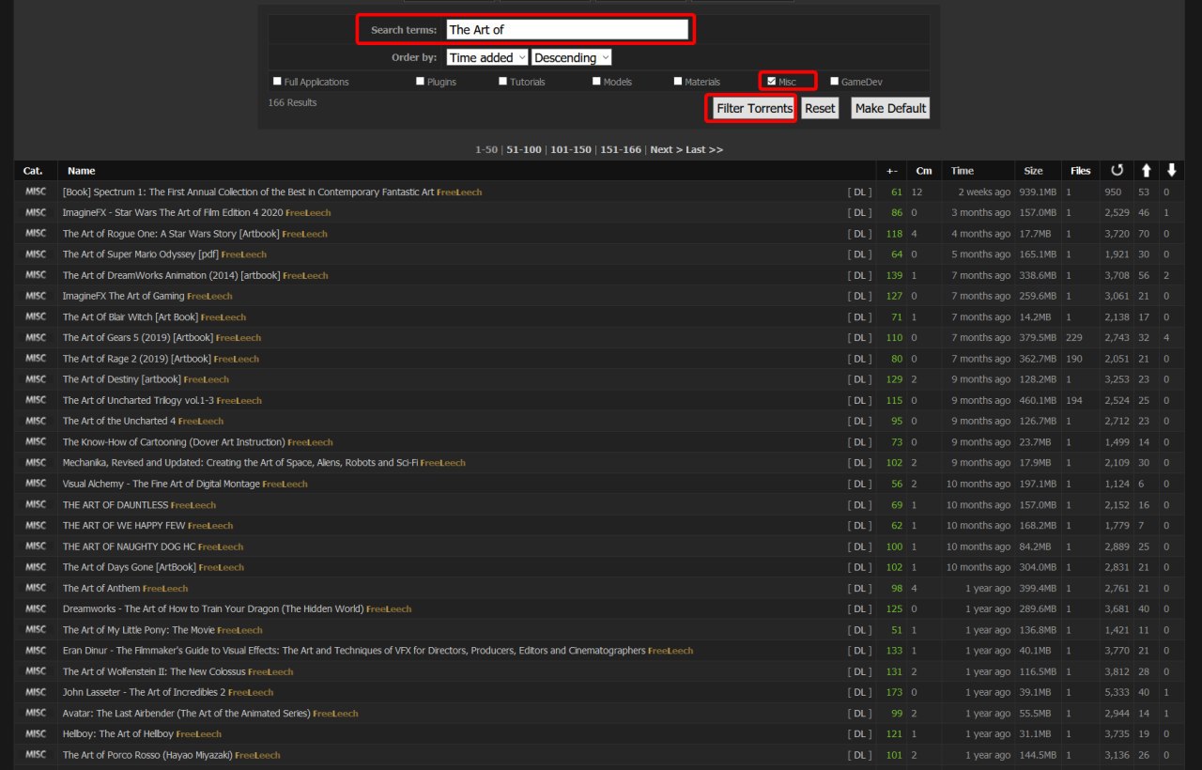Open The Art of Uncharted Trilogy torrent
1202x770 pixels.
(x=138, y=401)
